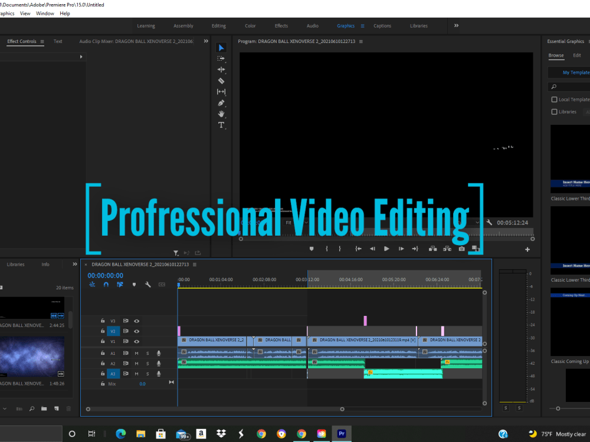Expand source panel tabs overflow chevron
This screenshot has height=442, width=590.
(206, 41)
